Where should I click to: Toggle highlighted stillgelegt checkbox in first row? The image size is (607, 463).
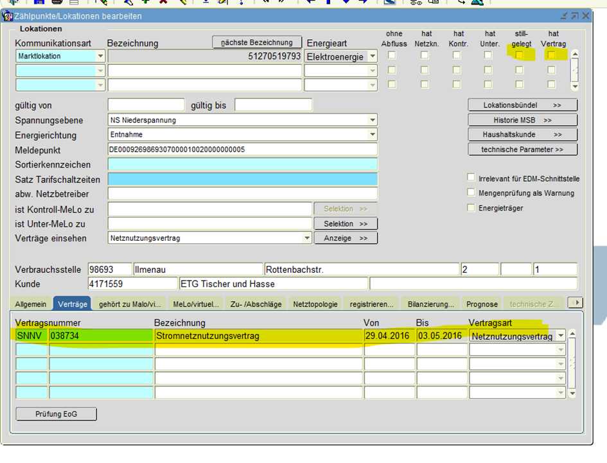[520, 55]
